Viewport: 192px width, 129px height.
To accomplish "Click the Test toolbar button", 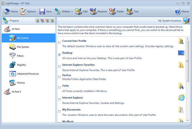I will pyautogui.click(x=133, y=12).
